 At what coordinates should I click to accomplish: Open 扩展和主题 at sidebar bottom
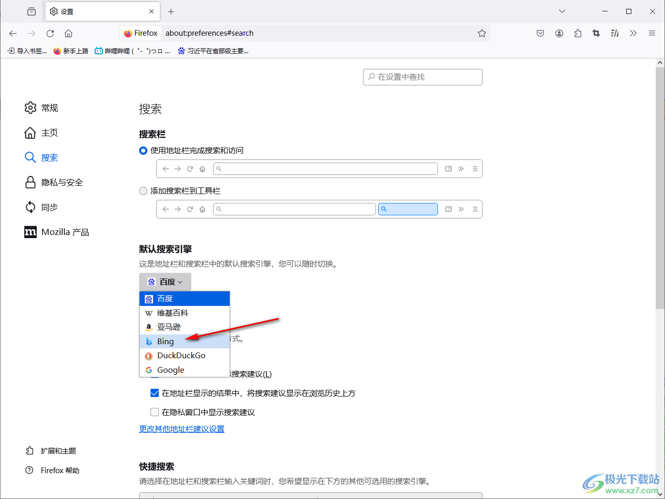[x=51, y=451]
